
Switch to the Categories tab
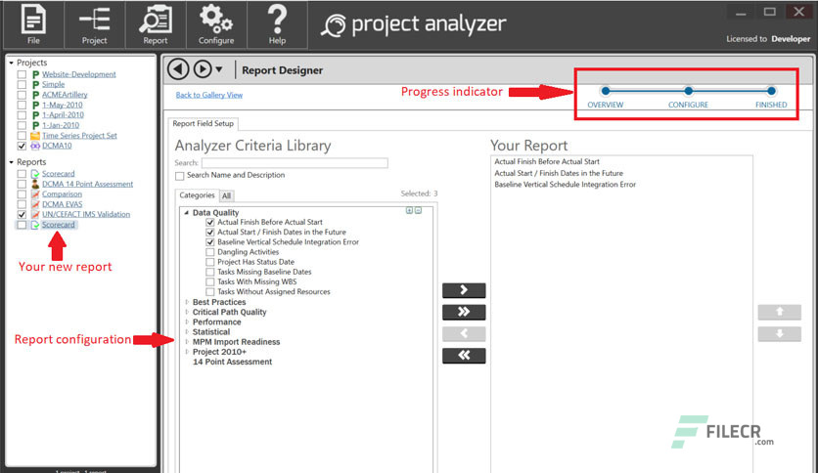tap(198, 195)
